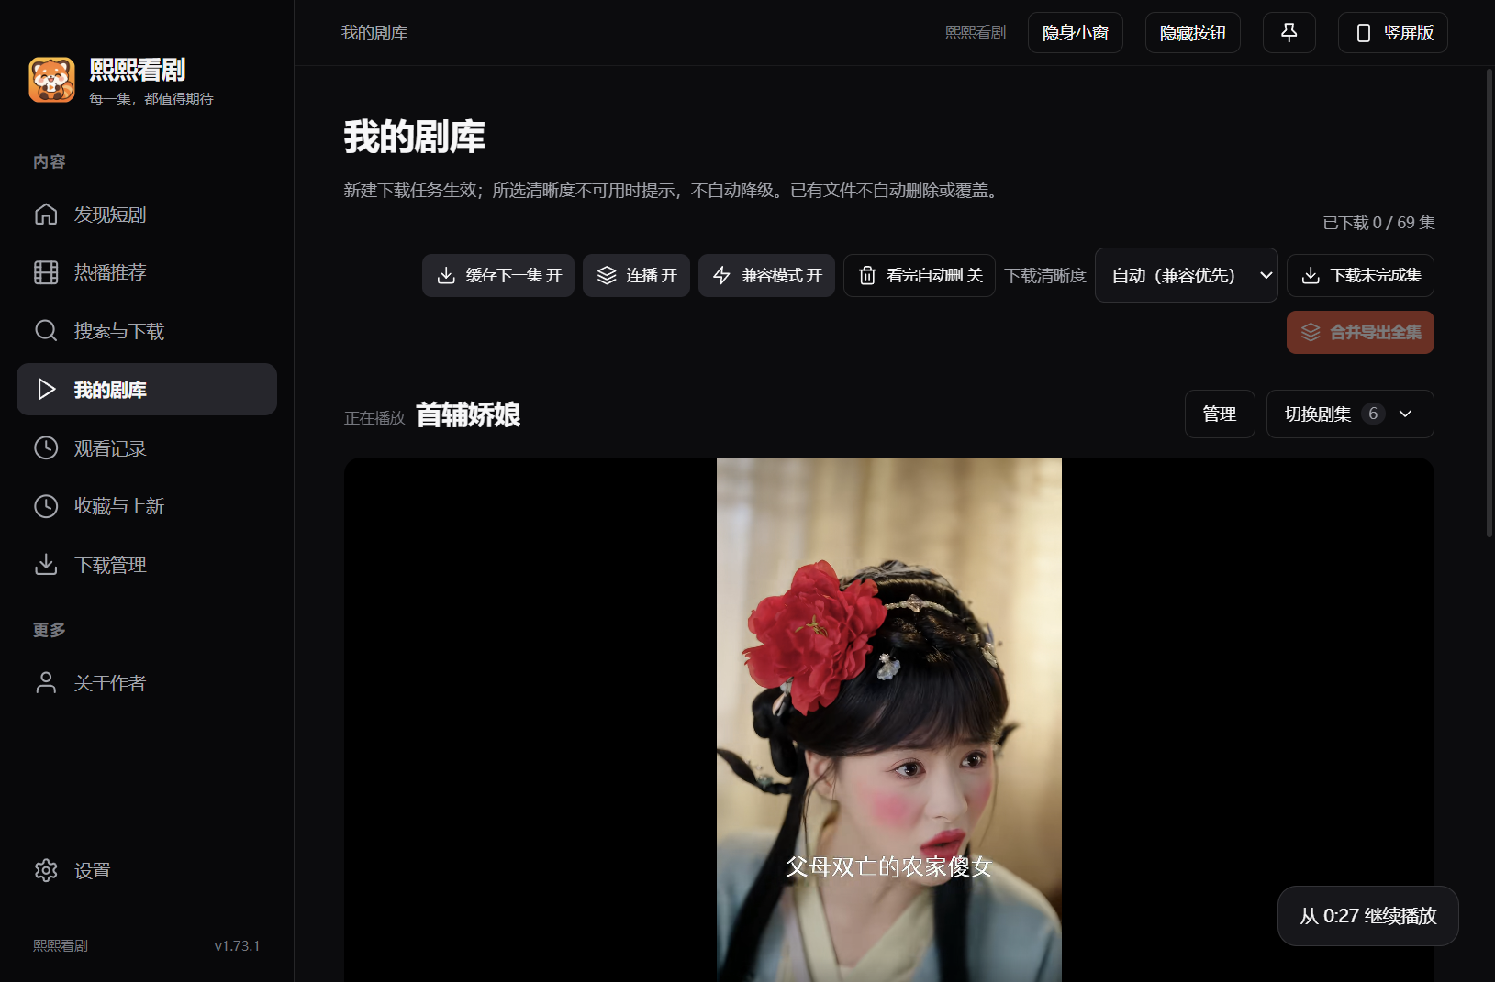Click the 首辅娇娘 drama title
Viewport: 1495px width, 982px height.
[468, 415]
